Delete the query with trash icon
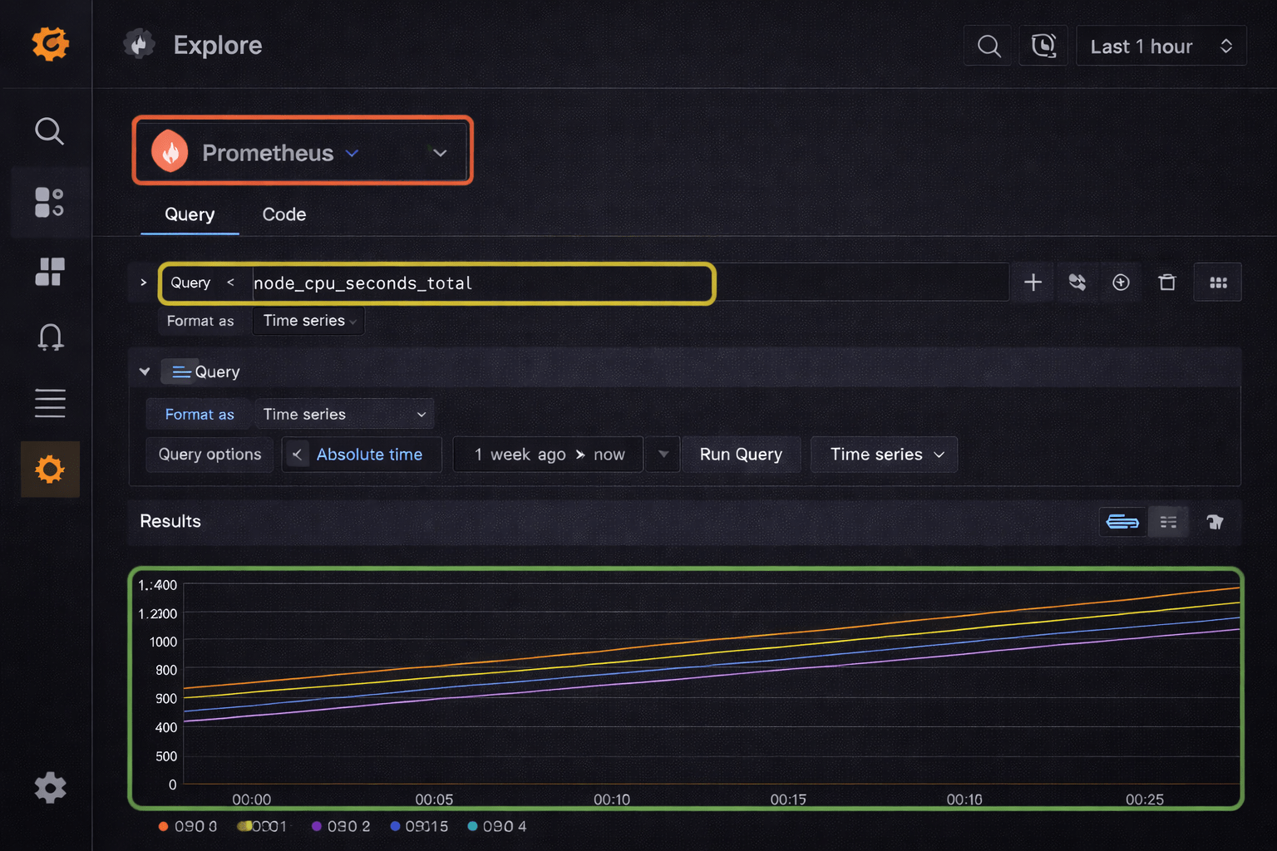Screen dimensions: 1277x851 [1167, 283]
